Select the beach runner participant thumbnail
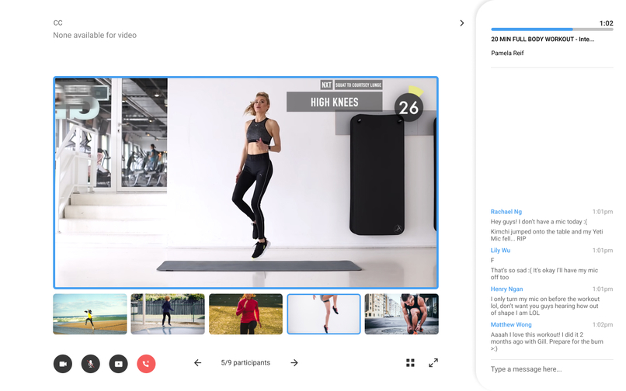The width and height of the screenshot is (626, 391). pyautogui.click(x=90, y=314)
